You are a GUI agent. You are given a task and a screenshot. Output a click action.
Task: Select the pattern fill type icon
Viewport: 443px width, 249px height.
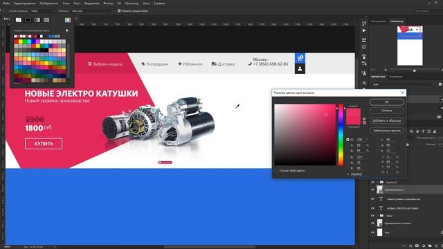46,20
